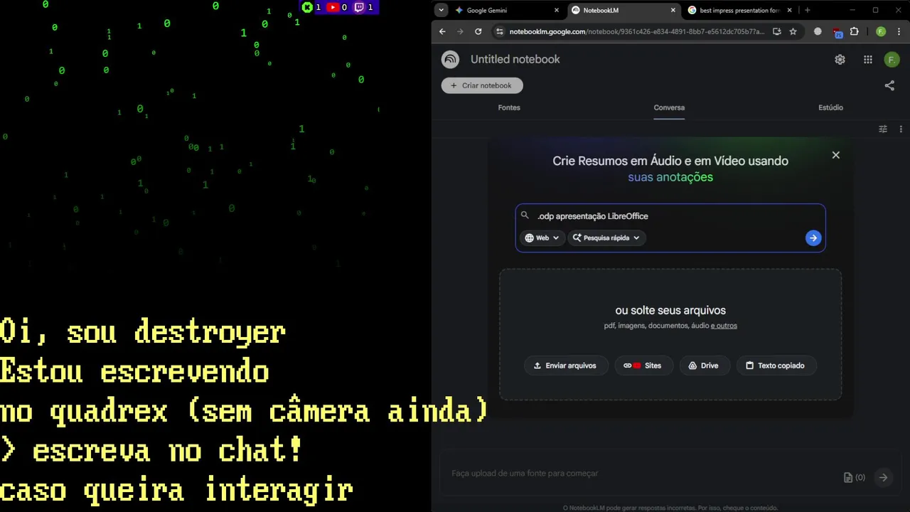Switch to the best impress presentation tab
The height and width of the screenshot is (512, 910).
pyautogui.click(x=739, y=10)
